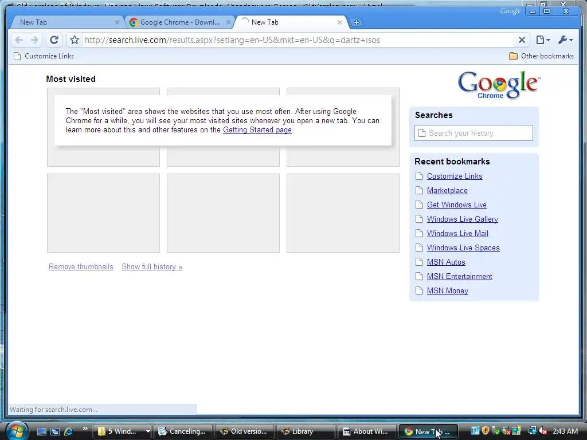587x440 pixels.
Task: Open Customize Links in Recent bookmarks
Action: [x=455, y=176]
